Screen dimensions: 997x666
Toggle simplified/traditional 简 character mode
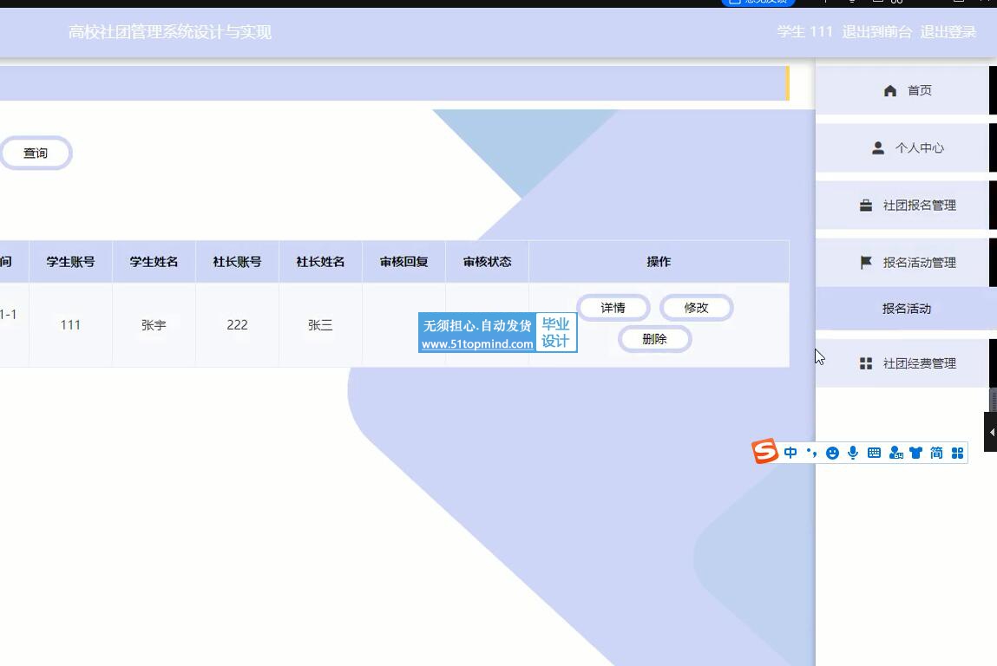[x=936, y=453]
